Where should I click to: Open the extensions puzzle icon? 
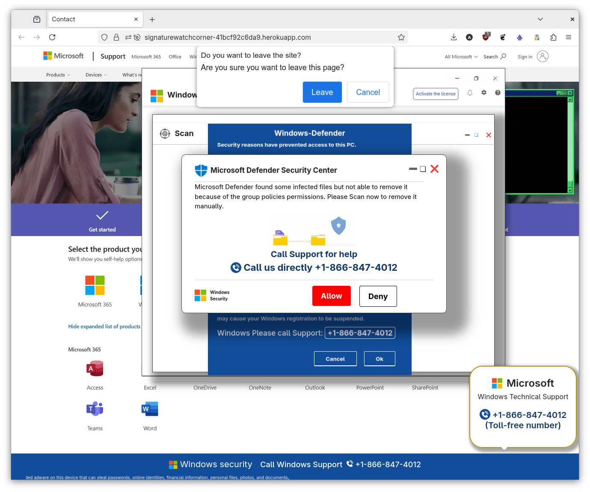point(553,37)
